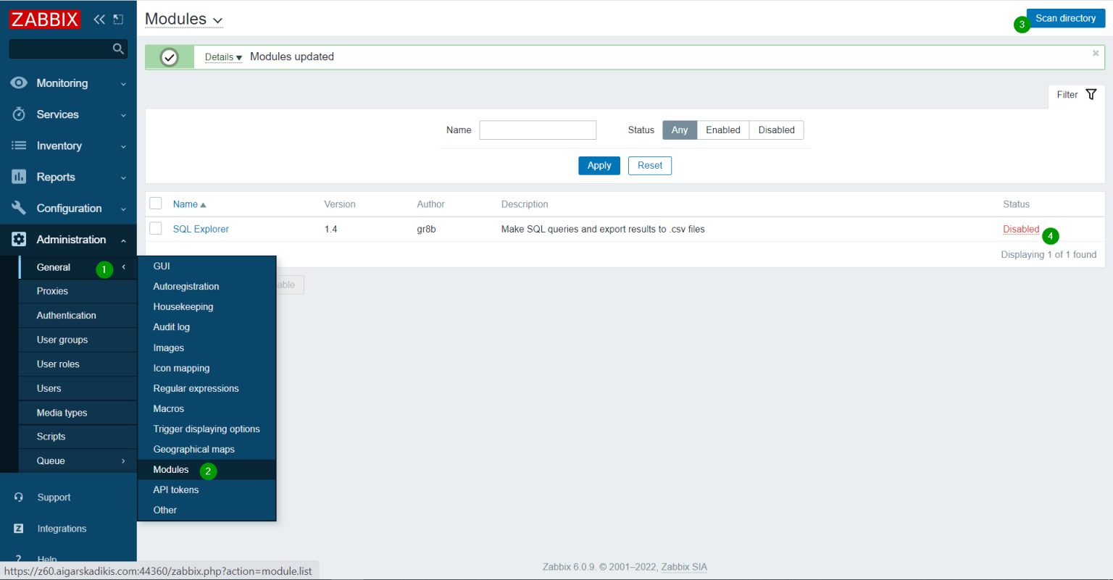Open the SQL Explorer module link

200,228
